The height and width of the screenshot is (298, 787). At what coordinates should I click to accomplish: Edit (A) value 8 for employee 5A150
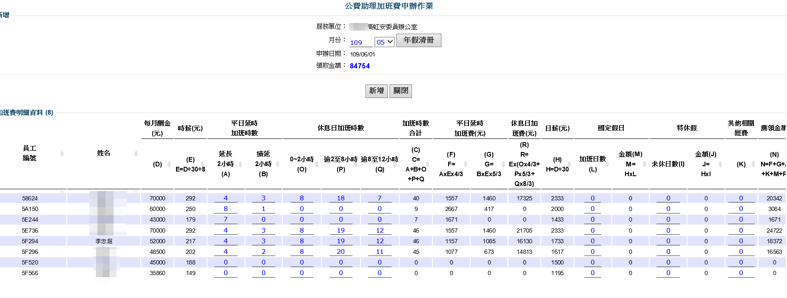(x=226, y=209)
